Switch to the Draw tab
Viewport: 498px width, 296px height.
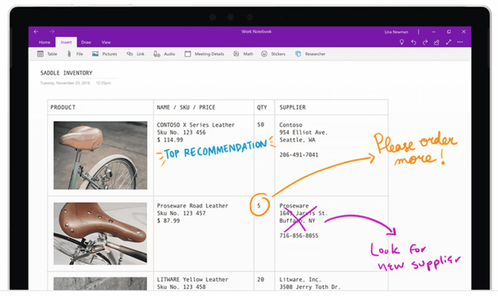[x=86, y=42]
